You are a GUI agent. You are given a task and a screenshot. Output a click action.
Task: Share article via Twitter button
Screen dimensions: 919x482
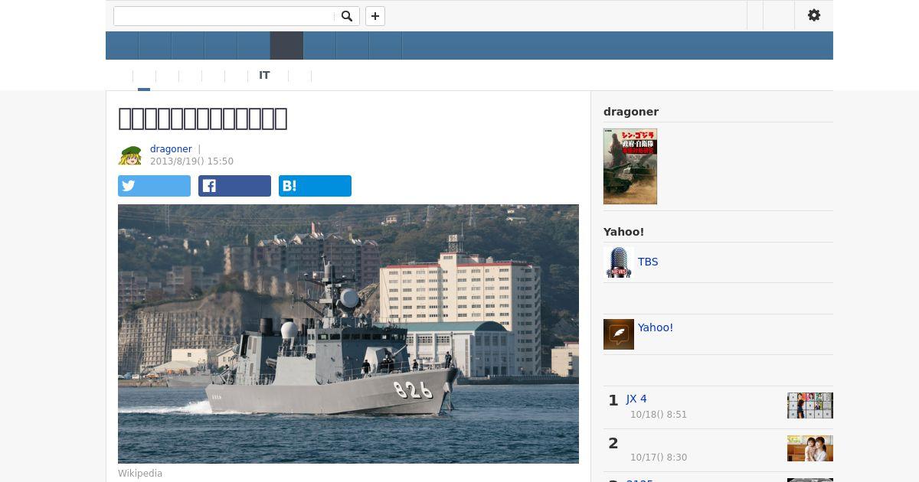point(154,186)
